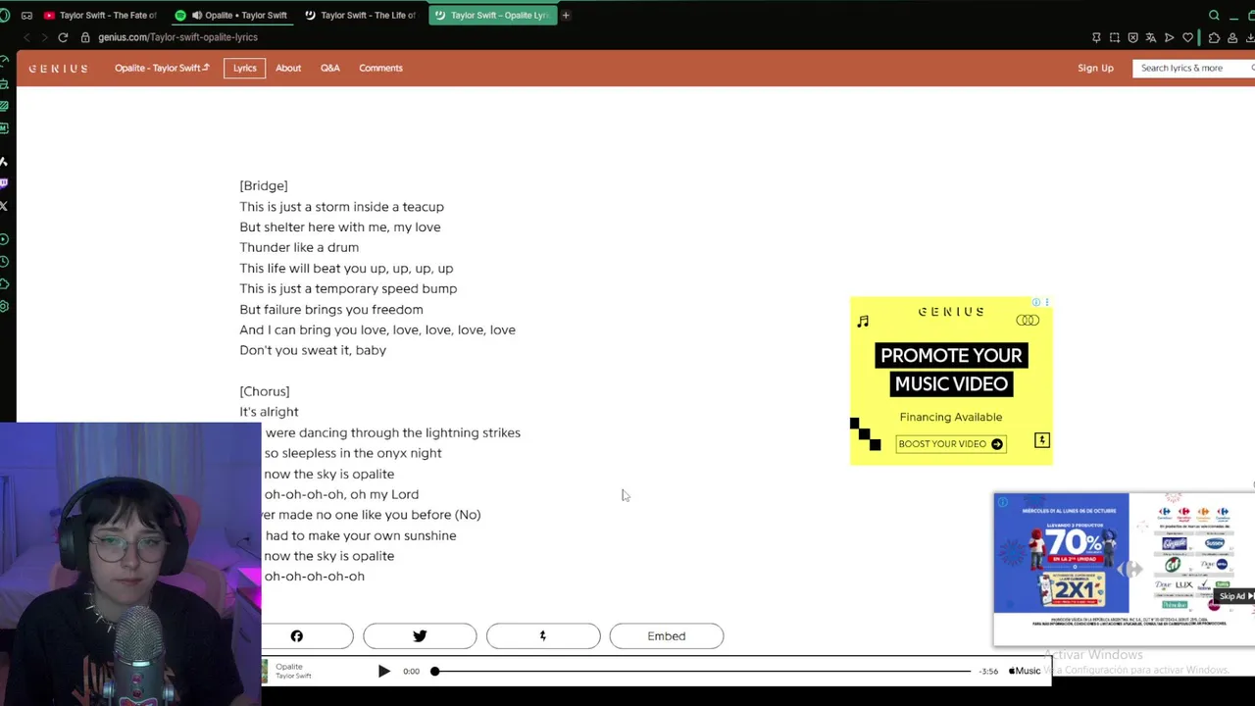
Task: Click the browser reload button
Action: pyautogui.click(x=63, y=37)
